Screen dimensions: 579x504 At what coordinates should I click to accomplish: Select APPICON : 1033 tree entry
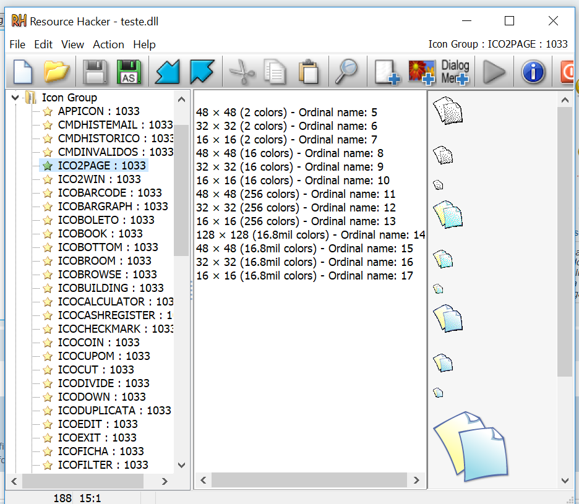pyautogui.click(x=98, y=111)
